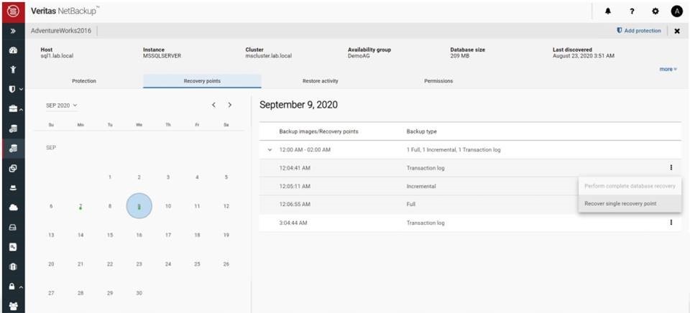Select September 1 on calendar
The width and height of the screenshot is (690, 313).
(x=109, y=177)
